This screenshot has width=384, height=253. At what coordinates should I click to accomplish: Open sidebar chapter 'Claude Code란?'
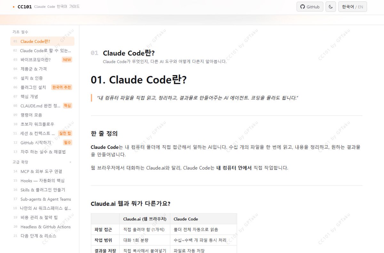(x=42, y=41)
